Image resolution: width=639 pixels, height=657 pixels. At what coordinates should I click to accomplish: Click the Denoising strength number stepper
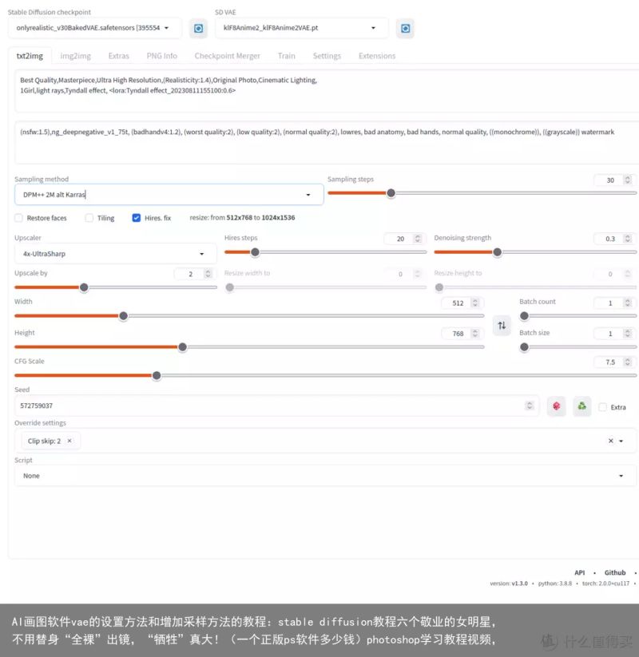point(628,239)
